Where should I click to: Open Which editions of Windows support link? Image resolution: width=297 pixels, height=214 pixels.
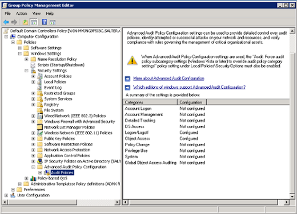[189, 87]
